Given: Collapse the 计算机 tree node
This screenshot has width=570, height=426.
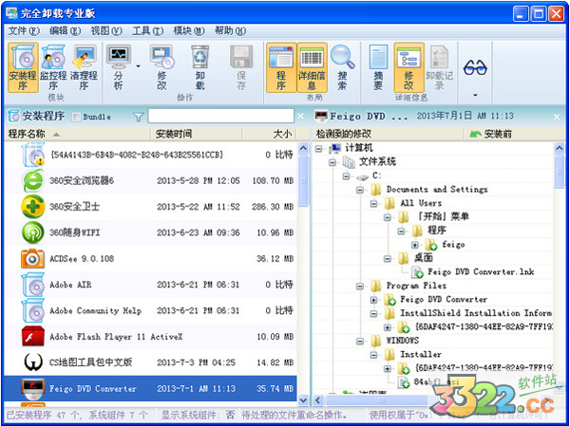Looking at the screenshot, I should coord(319,149).
